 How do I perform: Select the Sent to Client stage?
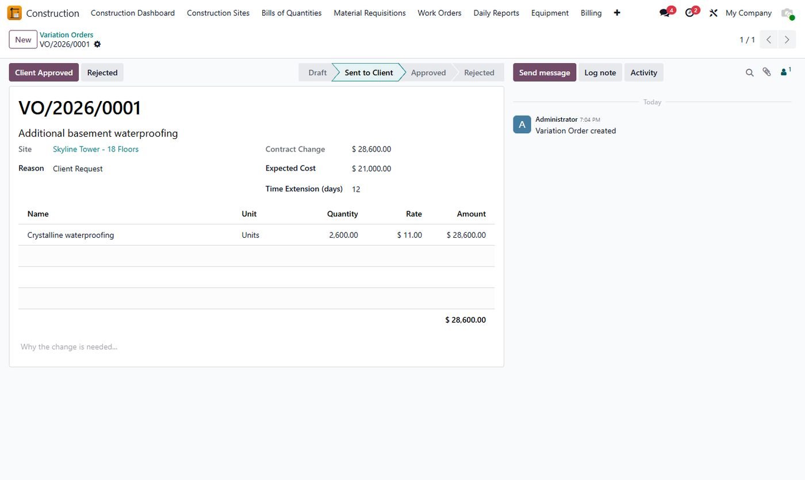click(x=369, y=72)
